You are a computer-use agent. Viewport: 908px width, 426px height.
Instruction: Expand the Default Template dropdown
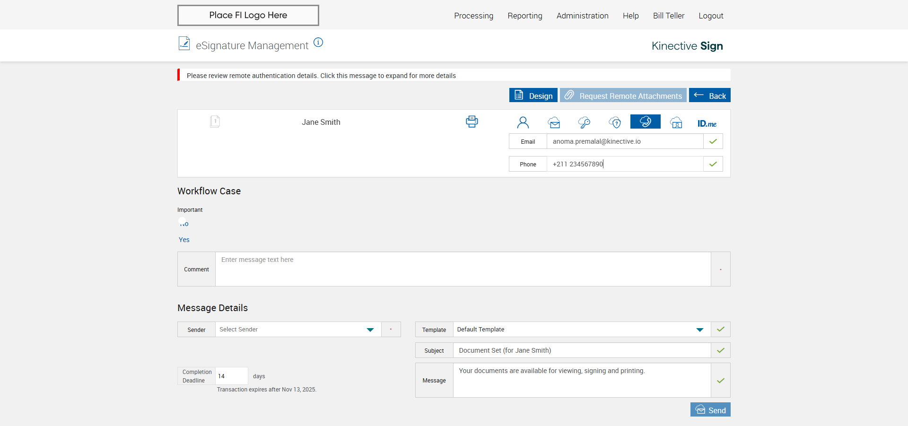pyautogui.click(x=581, y=330)
